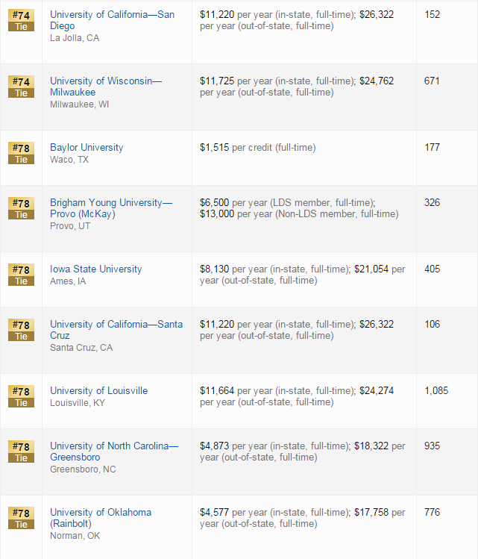Open the University of Wisconsin—Milwaukee link
Viewport: 478px width, 559px height.
click(x=105, y=81)
